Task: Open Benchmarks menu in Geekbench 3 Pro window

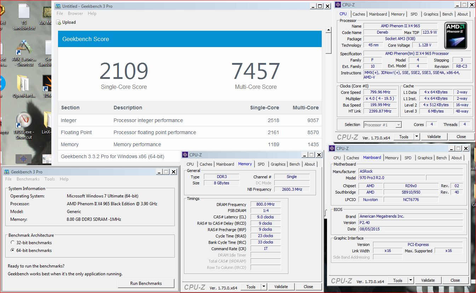Action: coord(28,179)
